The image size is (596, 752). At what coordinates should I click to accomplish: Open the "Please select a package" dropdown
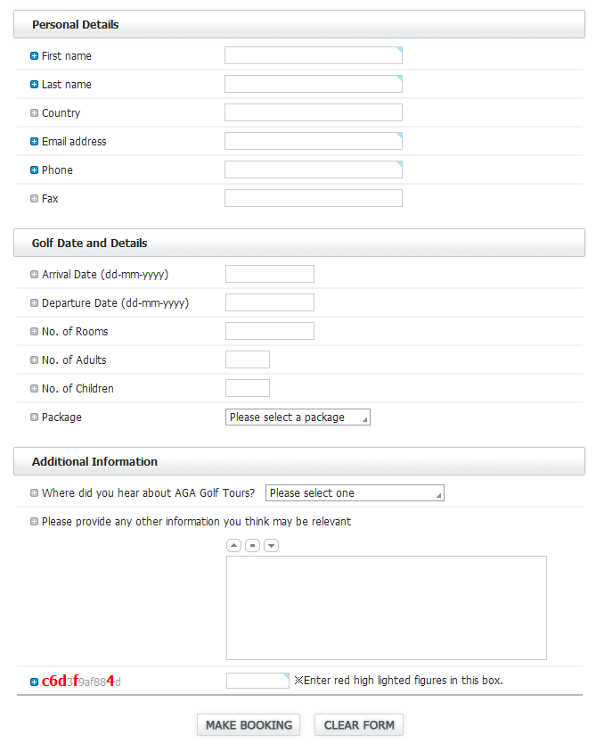coord(298,417)
